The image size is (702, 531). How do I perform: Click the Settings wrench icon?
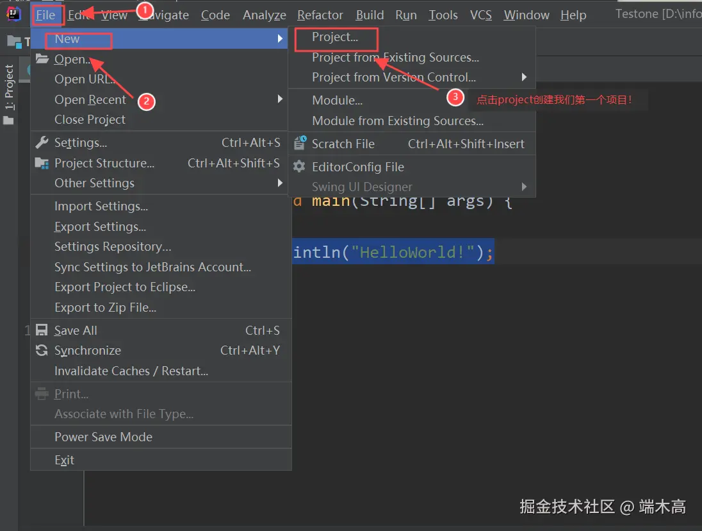(x=42, y=142)
